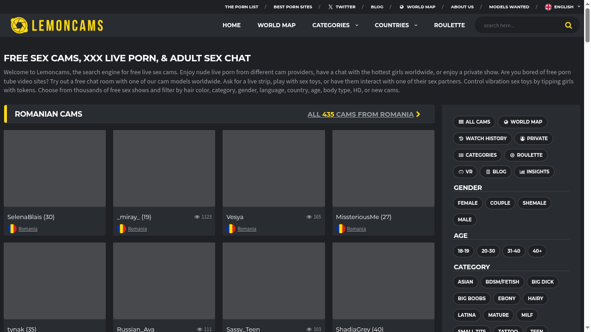Open World Map in main navigation

[276, 25]
